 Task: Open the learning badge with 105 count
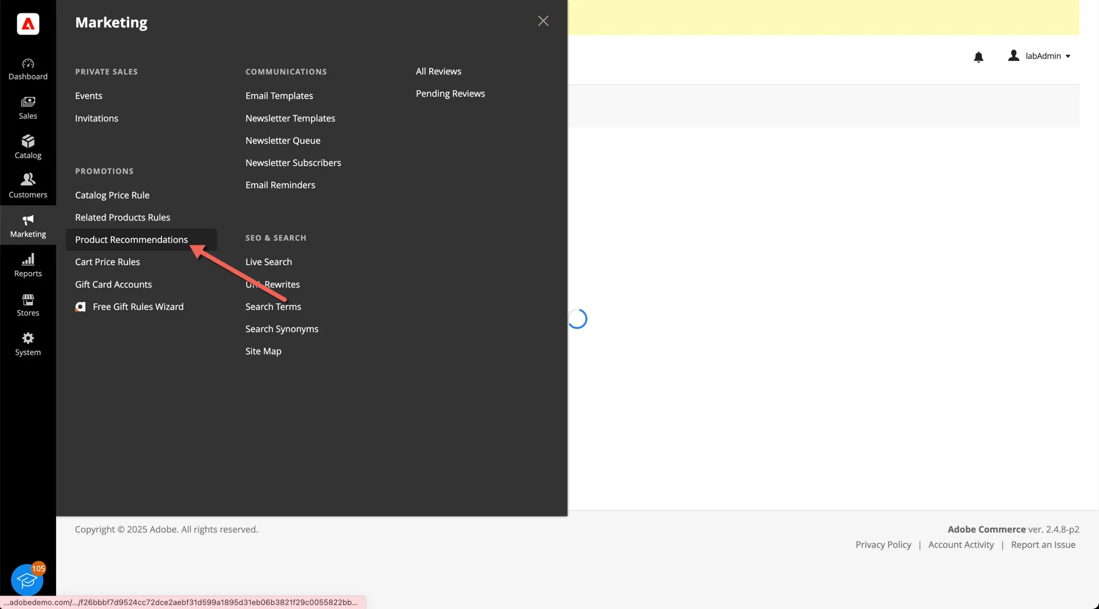pos(27,578)
